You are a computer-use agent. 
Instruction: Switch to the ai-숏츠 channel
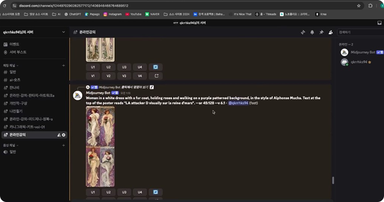15,80
